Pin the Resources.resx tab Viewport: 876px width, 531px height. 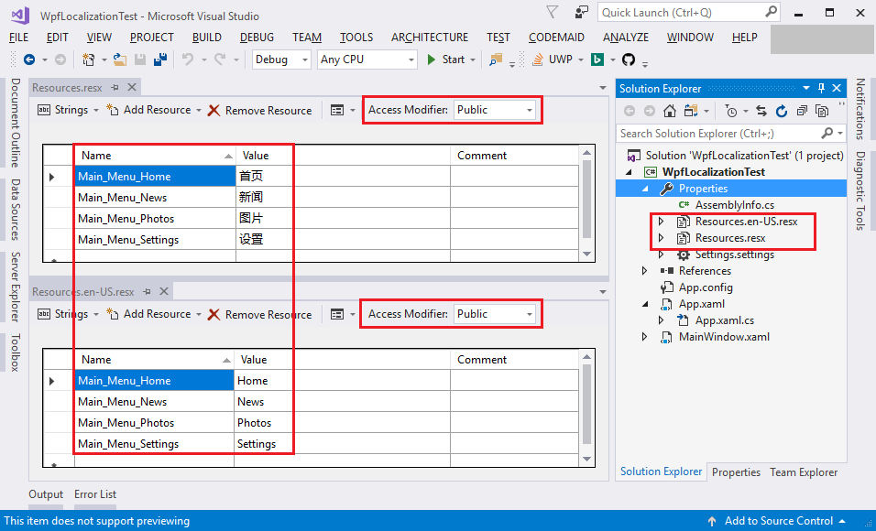[115, 87]
